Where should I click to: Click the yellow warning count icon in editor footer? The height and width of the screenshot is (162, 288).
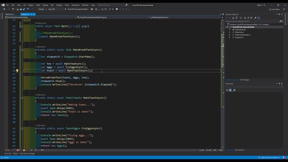coord(24,150)
